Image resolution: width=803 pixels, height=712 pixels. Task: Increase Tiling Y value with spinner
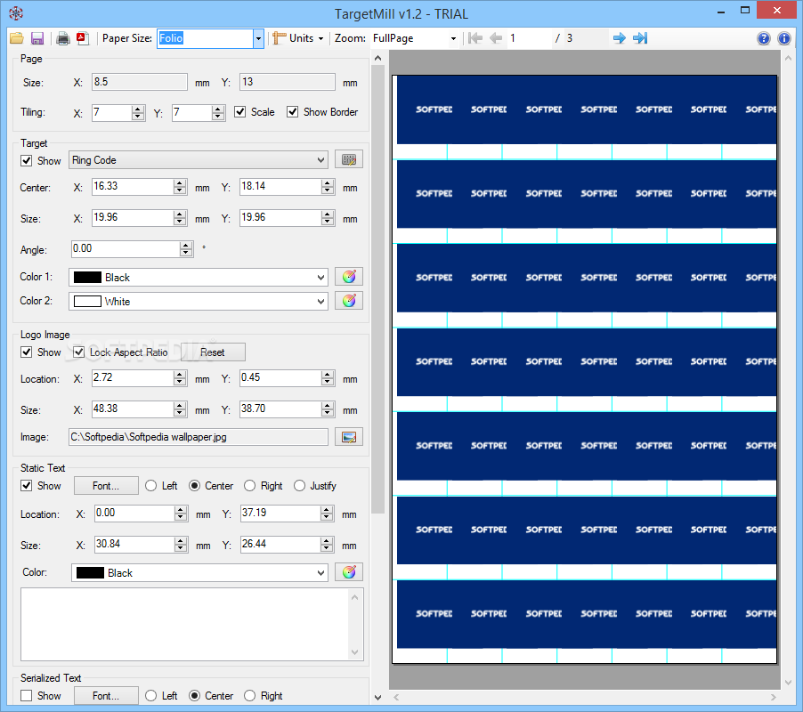[218, 109]
